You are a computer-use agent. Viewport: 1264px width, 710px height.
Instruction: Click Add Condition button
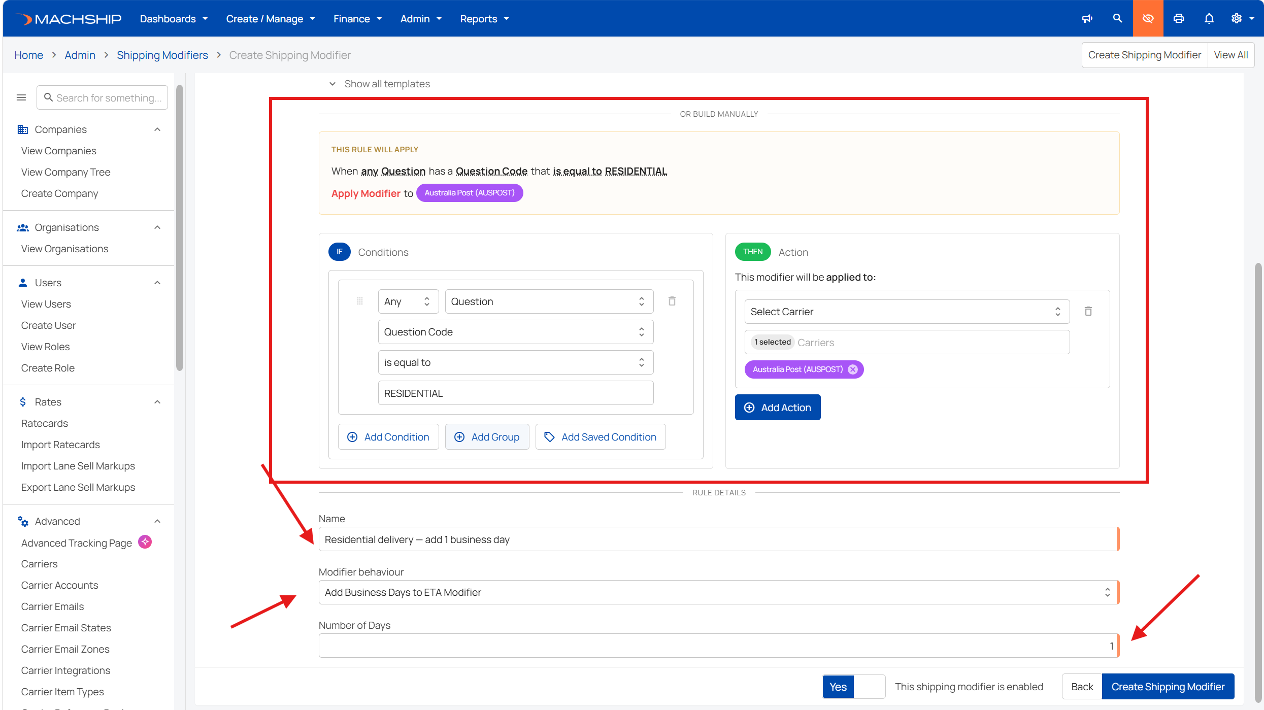[388, 437]
